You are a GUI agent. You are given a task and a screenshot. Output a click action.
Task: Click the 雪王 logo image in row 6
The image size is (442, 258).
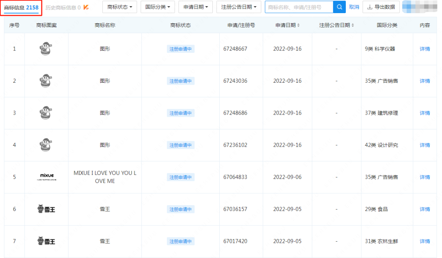tap(46, 209)
